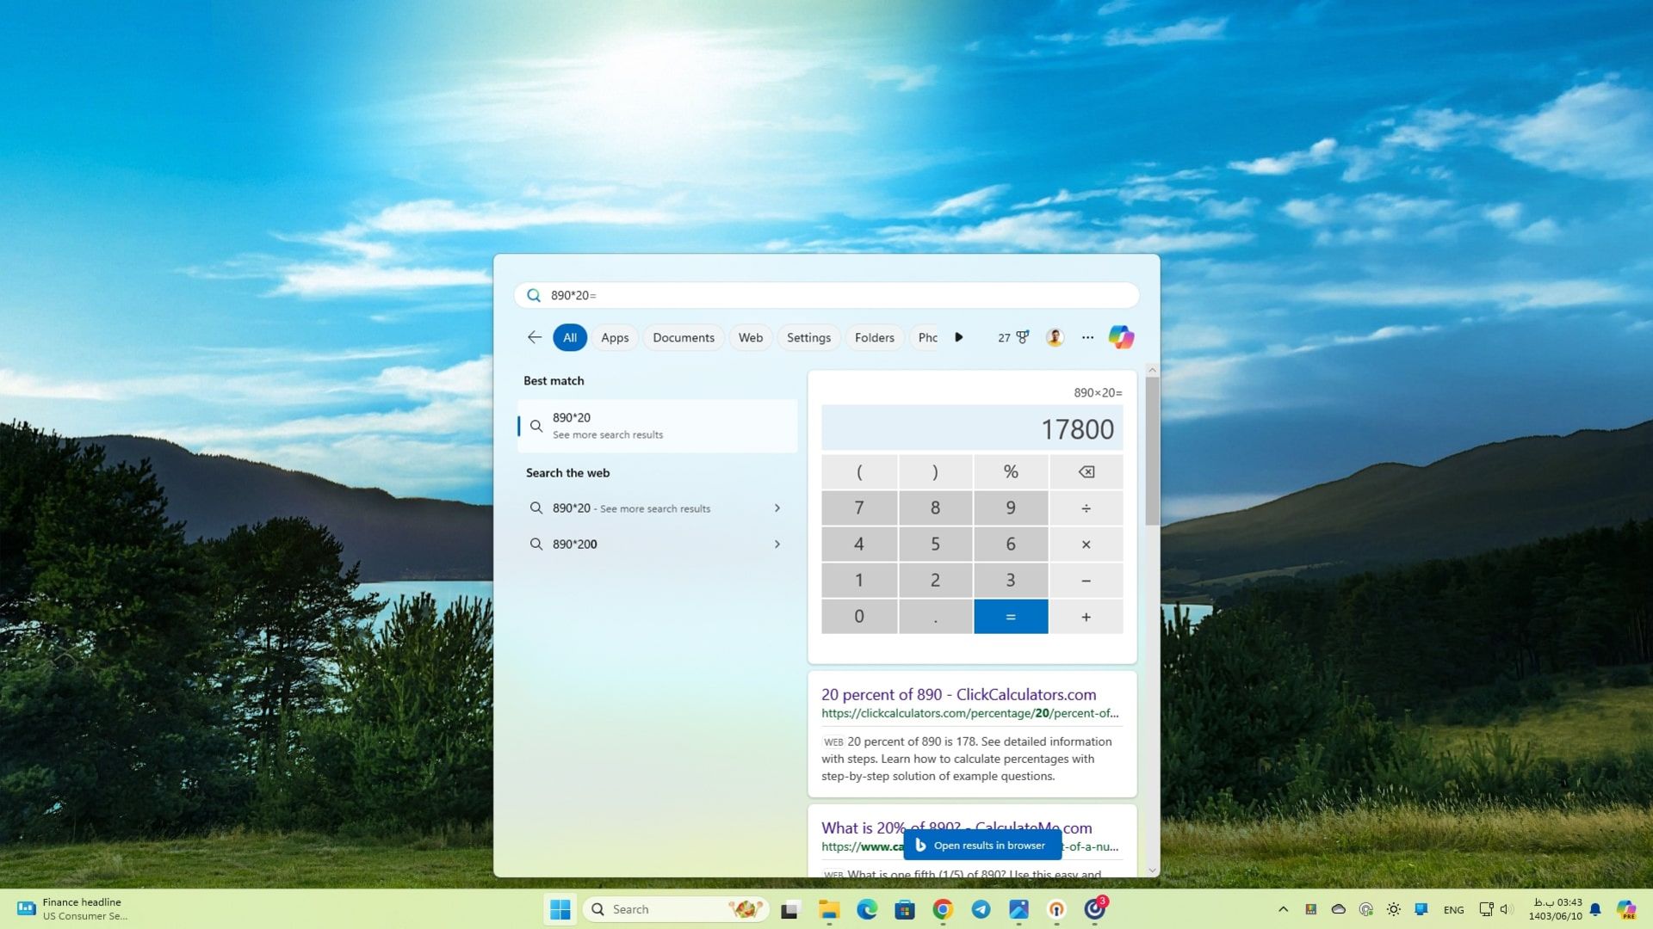Click the multiplication operator button

[x=1086, y=544]
